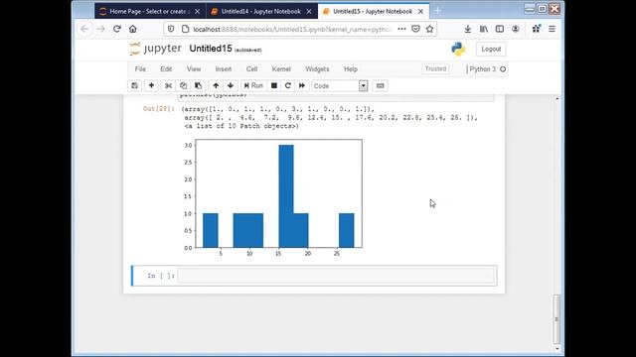636x357 pixels.
Task: Open the Widgets menu
Action: coord(317,69)
